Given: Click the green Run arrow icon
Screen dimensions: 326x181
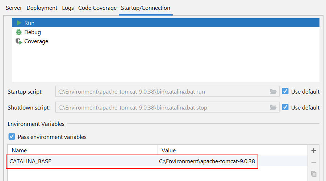Looking at the screenshot, I should coord(19,23).
